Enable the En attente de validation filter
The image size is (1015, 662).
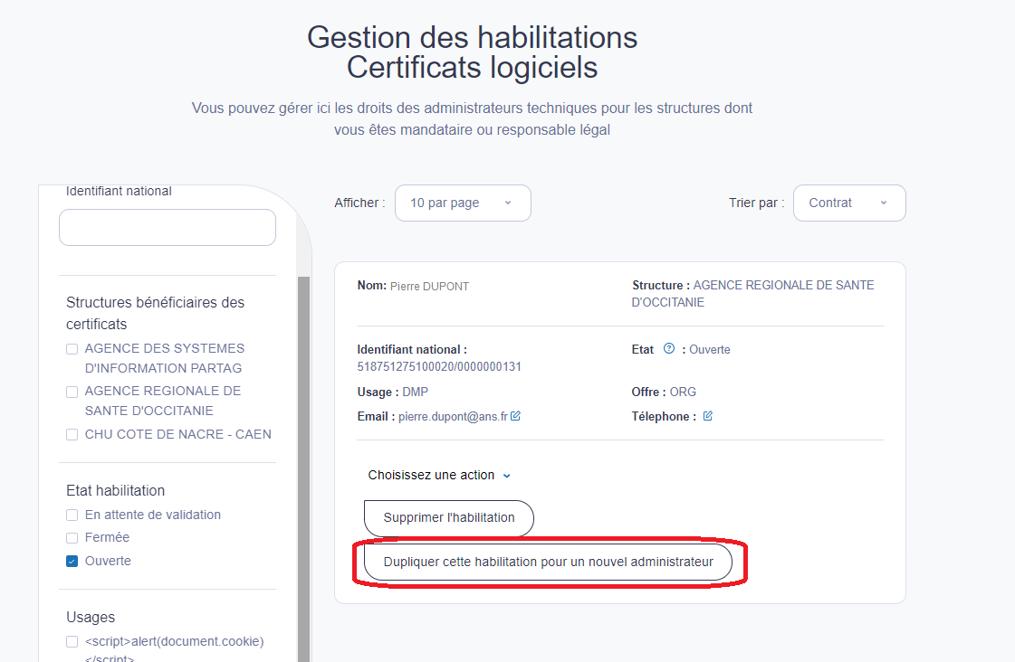72,515
